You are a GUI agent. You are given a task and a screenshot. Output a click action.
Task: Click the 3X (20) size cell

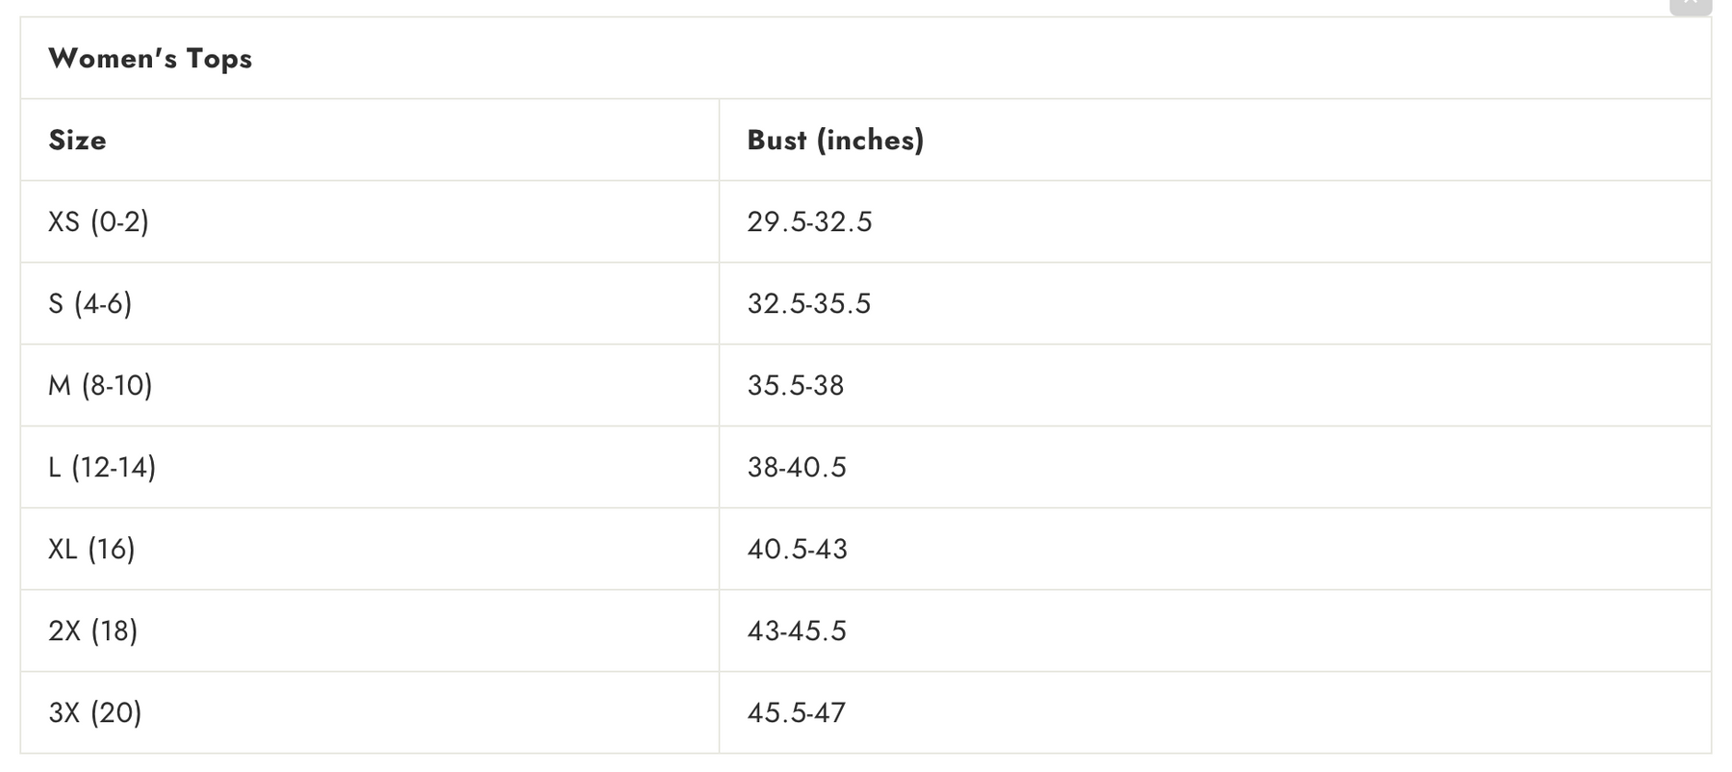369,712
